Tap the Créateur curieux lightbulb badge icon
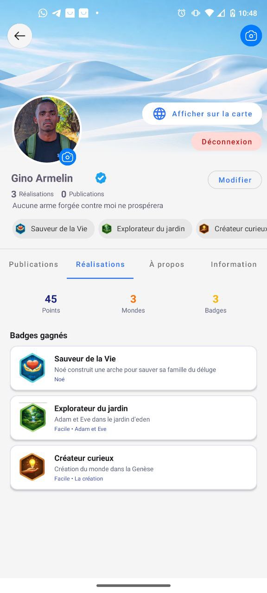The width and height of the screenshot is (267, 593). (x=32, y=467)
